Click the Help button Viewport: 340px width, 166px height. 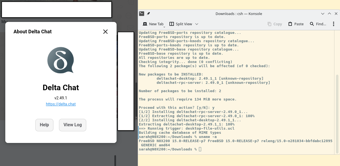[44, 125]
